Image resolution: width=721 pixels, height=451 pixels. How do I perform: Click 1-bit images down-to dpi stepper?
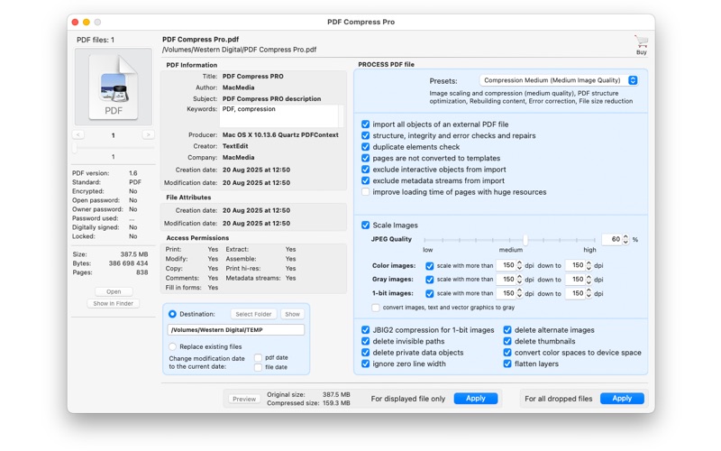[x=589, y=293]
